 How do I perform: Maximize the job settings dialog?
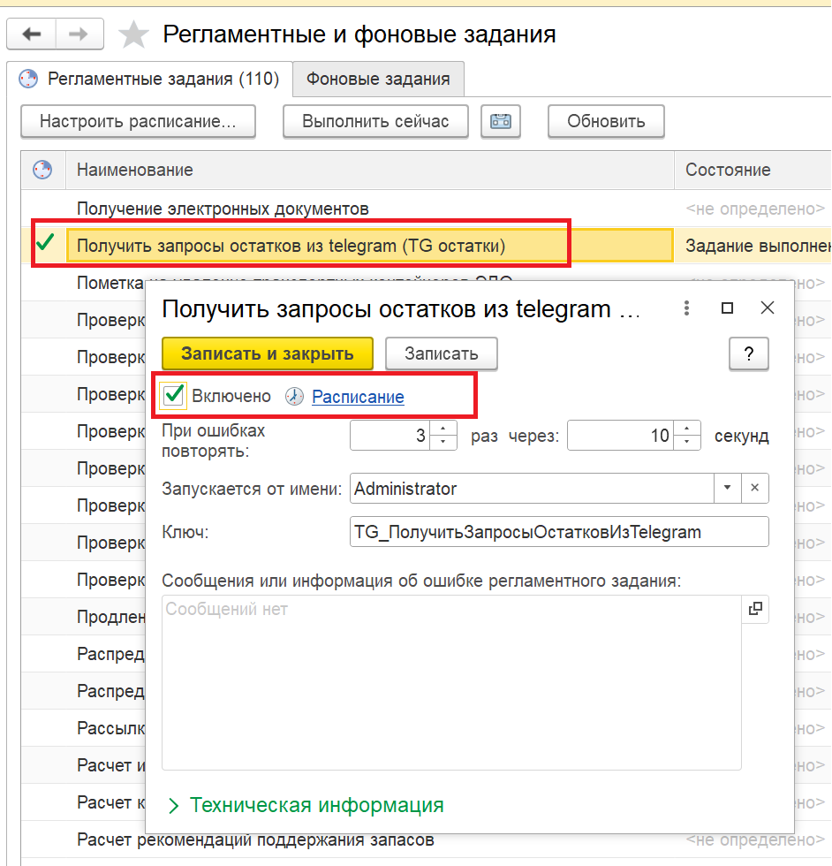click(727, 308)
